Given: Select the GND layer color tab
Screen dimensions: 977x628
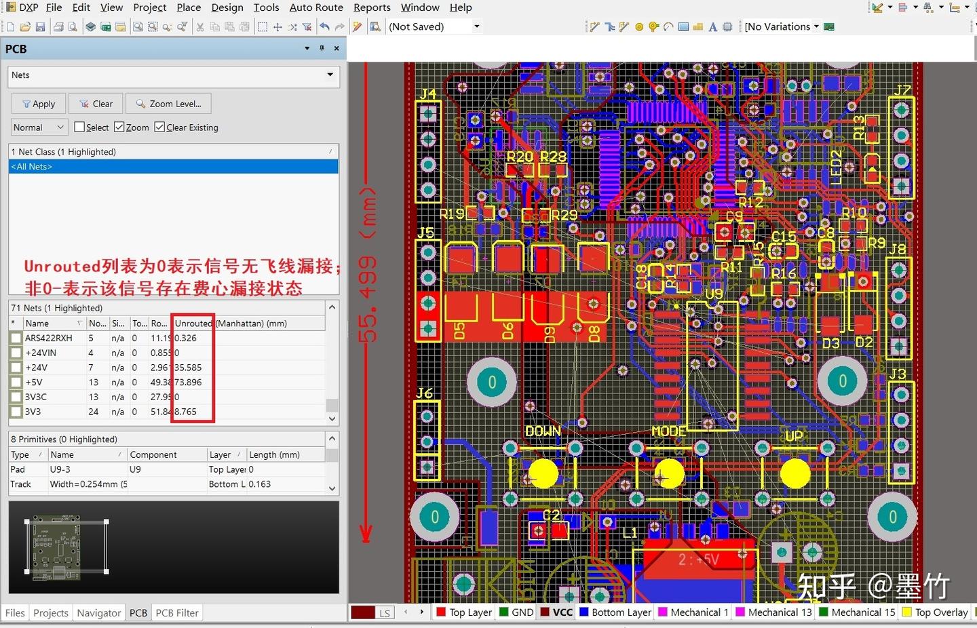Looking at the screenshot, I should coord(516,612).
